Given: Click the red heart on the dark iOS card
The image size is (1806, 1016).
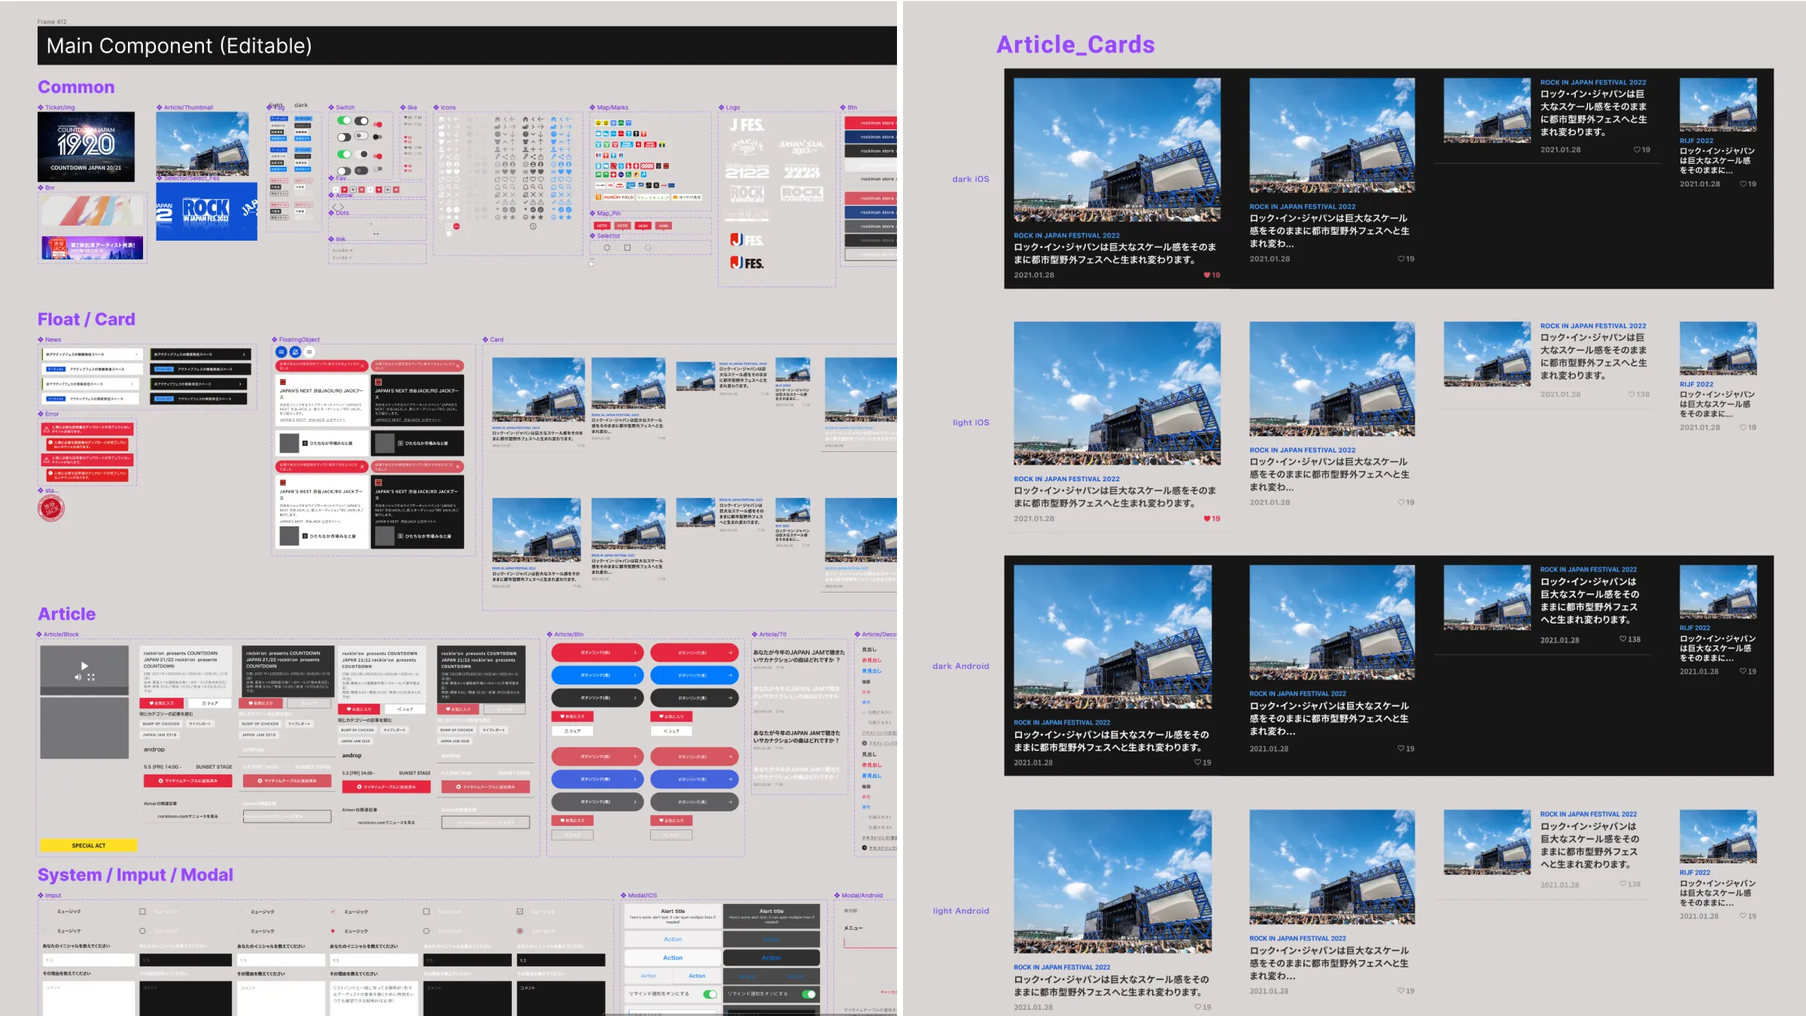Looking at the screenshot, I should pyautogui.click(x=1207, y=275).
